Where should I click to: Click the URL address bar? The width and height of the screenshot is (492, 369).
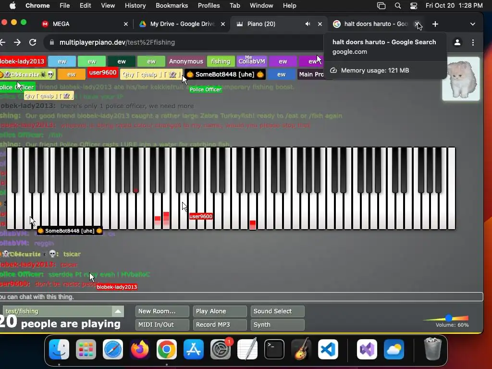click(x=185, y=42)
